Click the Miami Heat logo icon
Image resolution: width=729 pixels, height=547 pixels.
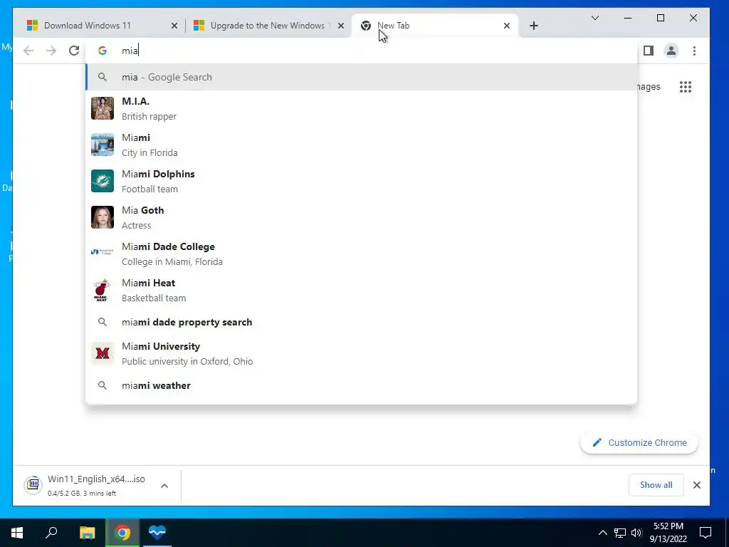point(103,290)
